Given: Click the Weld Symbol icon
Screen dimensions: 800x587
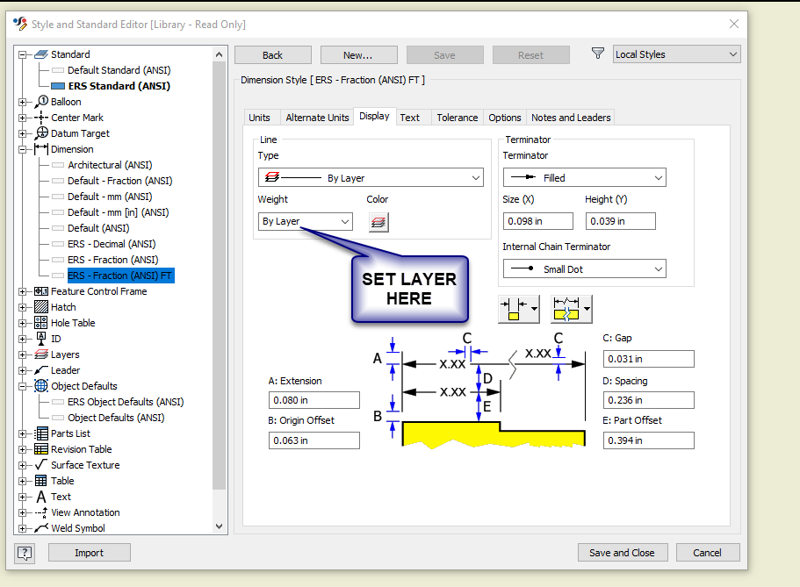Looking at the screenshot, I should point(41,528).
